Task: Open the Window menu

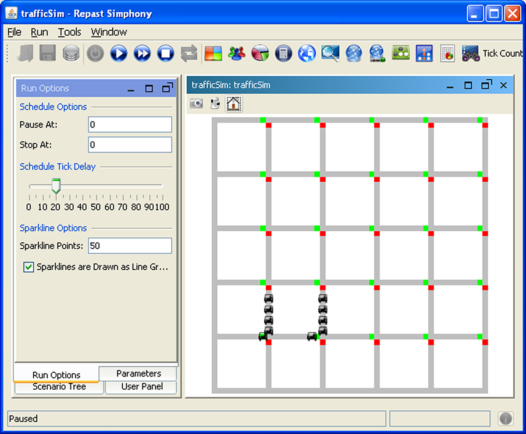Action: tap(109, 32)
